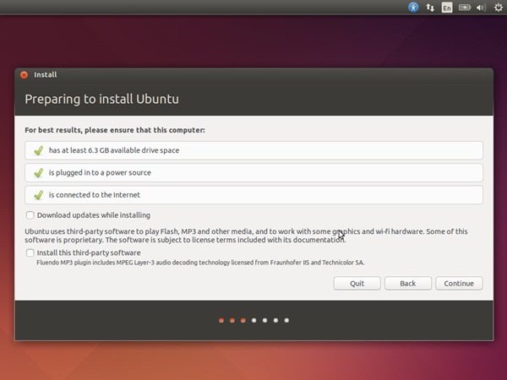The height and width of the screenshot is (380, 507).
Task: Click the 'For best results' label
Action: [x=115, y=130]
